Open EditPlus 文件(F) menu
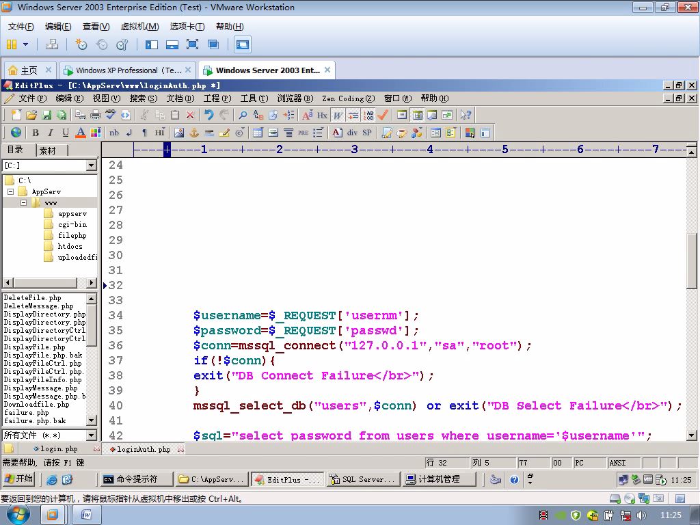The height and width of the screenshot is (525, 700). (33, 98)
